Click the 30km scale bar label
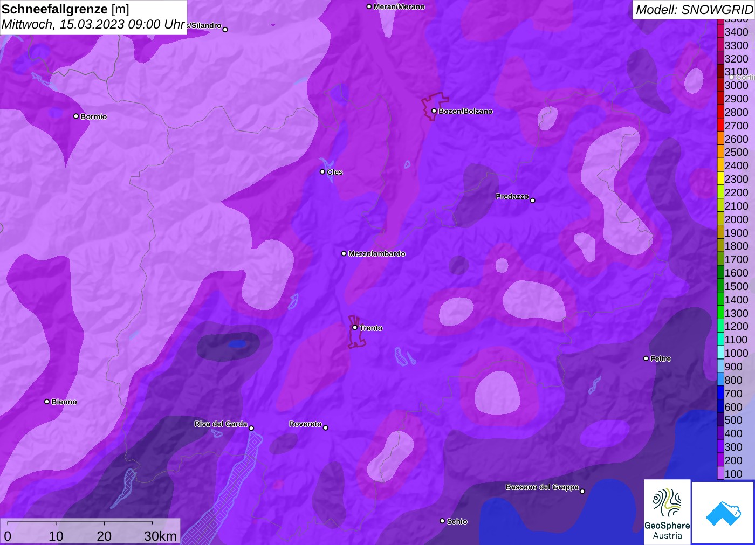755x545 pixels. coord(160,536)
